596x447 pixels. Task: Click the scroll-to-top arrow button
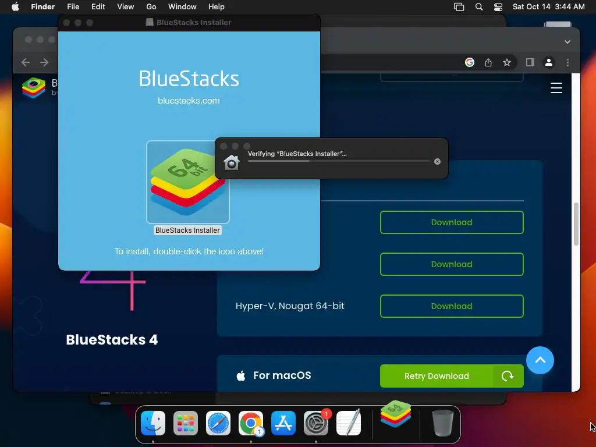pos(540,360)
